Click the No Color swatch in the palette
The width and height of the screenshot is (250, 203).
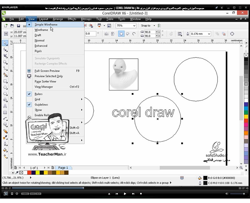click(x=246, y=55)
